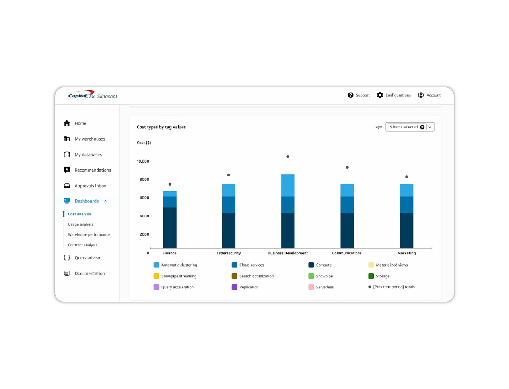
Task: Collapse the Dashboards section chevron
Action: point(105,201)
